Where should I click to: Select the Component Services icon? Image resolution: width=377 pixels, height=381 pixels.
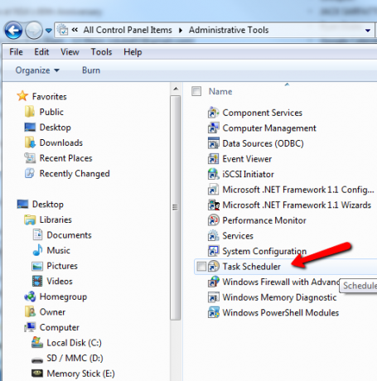coord(214,113)
